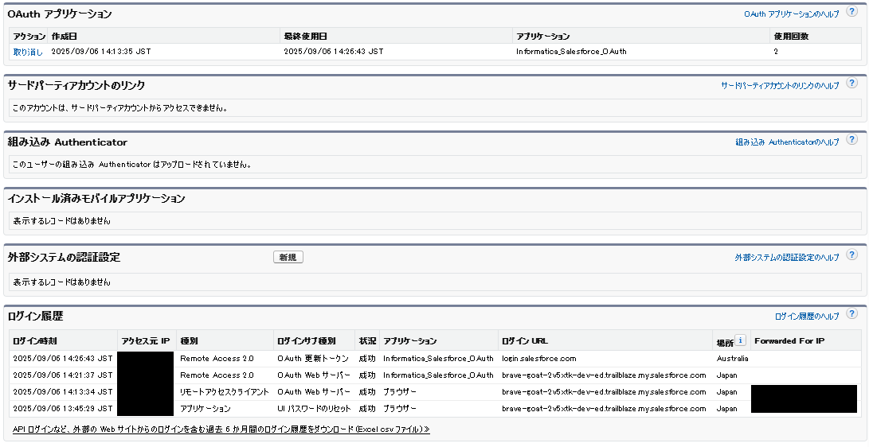Screen dimensions: 869x447
Task: Click the インストール済みモバイルアプリケーション section heading
Action: tap(96, 199)
